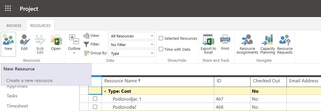Expand the Group By dropdown showing Type
321x111 pixels.
[x=131, y=53]
